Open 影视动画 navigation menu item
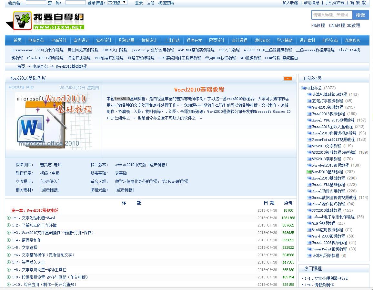 [x=126, y=40]
